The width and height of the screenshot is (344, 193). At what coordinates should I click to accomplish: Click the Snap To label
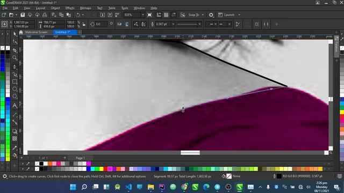coord(193,15)
